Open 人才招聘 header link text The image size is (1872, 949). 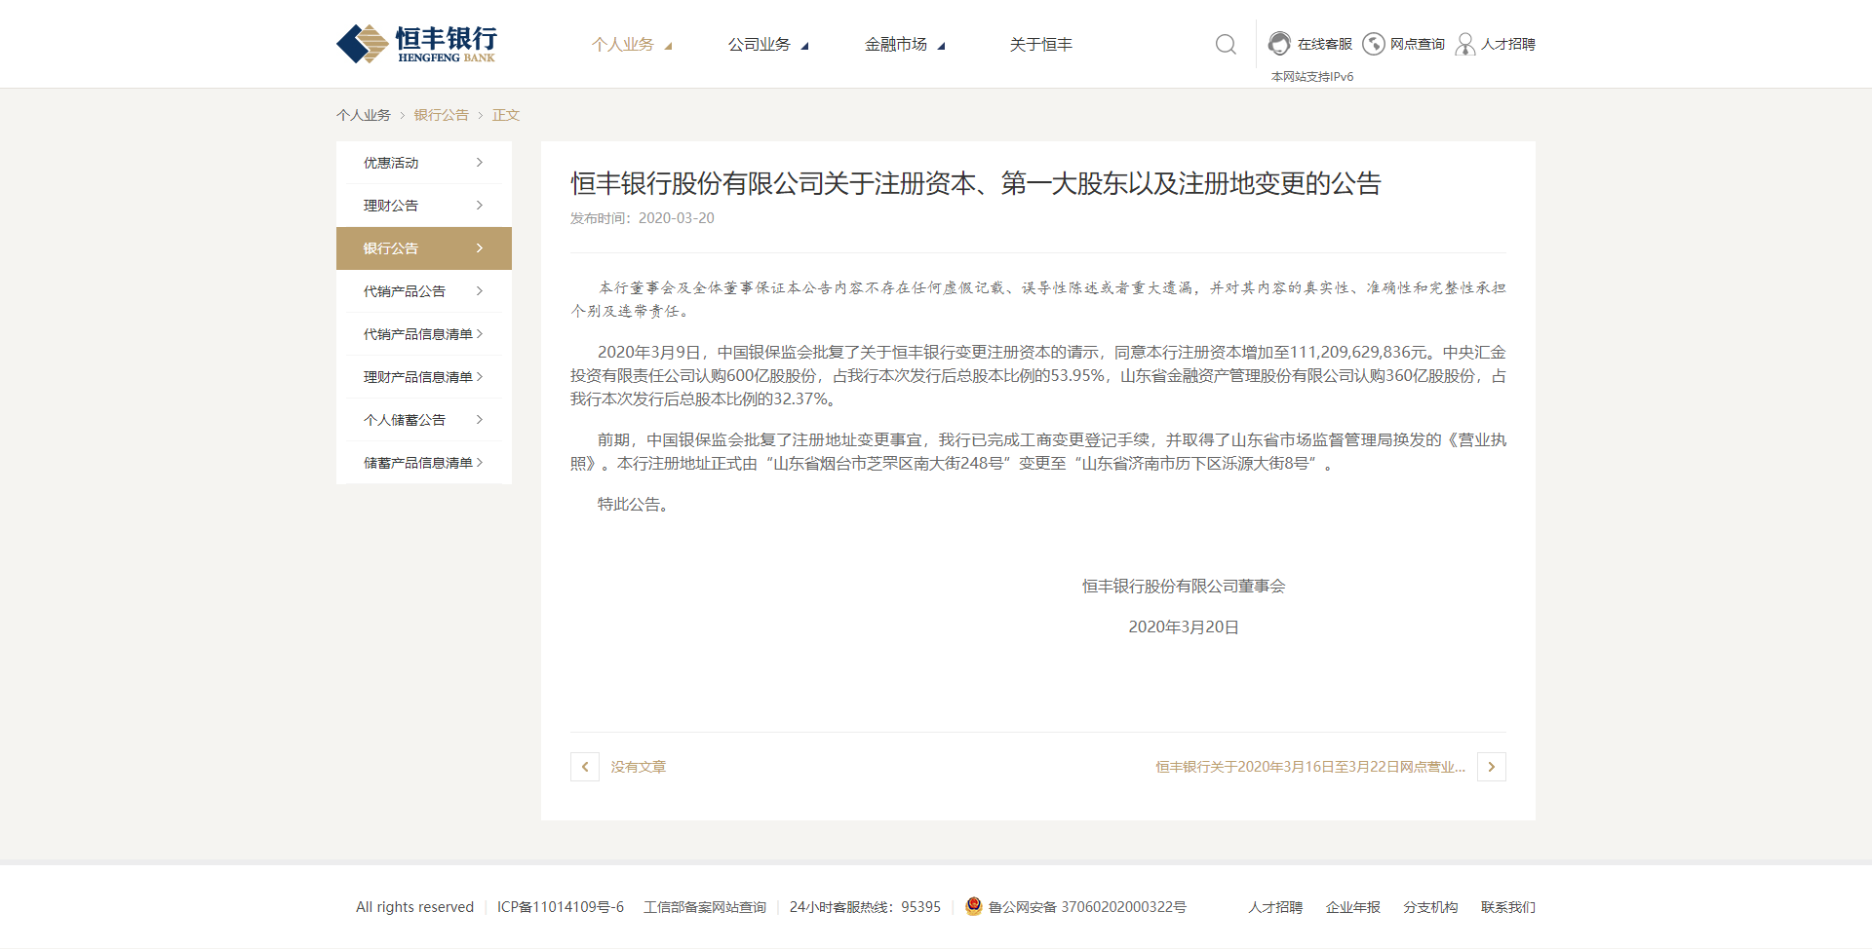(x=1508, y=44)
